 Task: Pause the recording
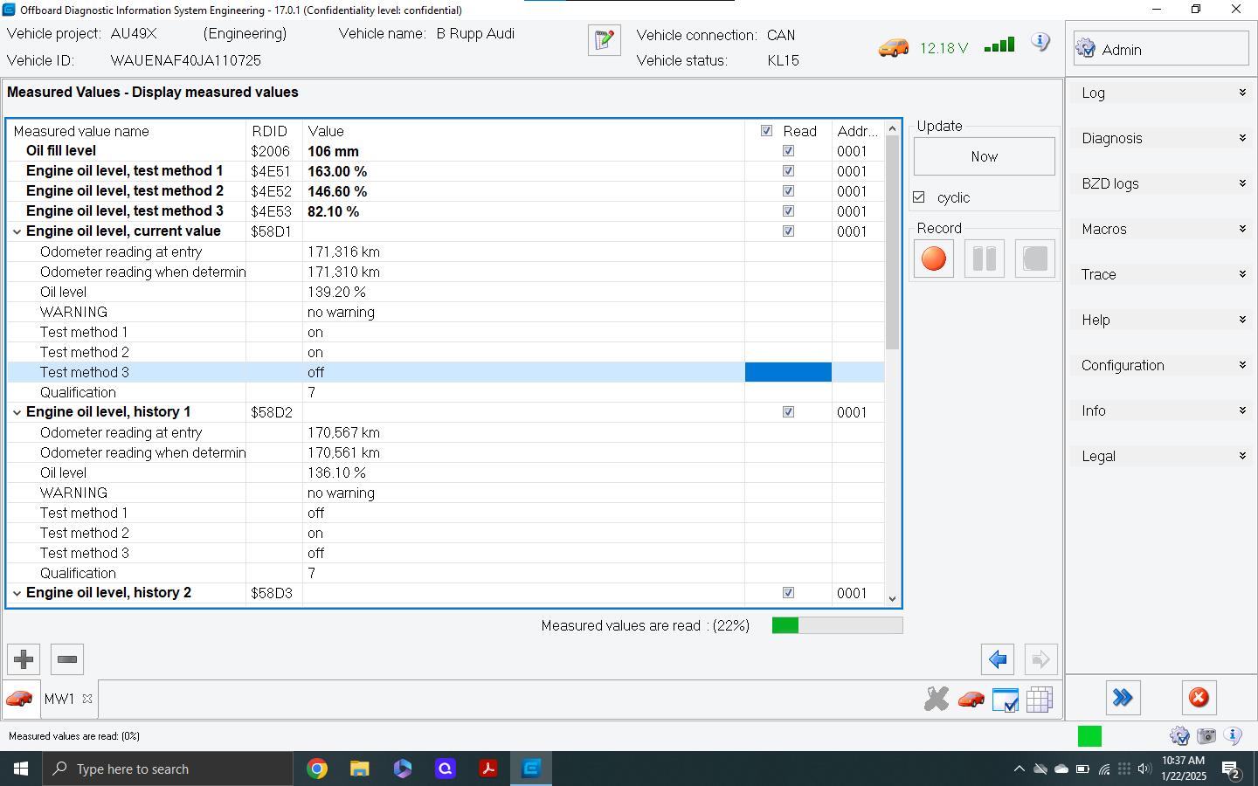tap(984, 258)
